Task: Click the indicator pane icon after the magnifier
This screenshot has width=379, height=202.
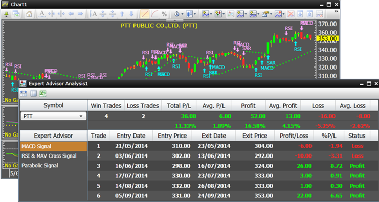Action: (x=240, y=14)
